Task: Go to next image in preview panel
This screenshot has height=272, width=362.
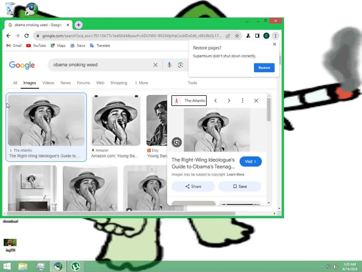Action: click(x=229, y=101)
